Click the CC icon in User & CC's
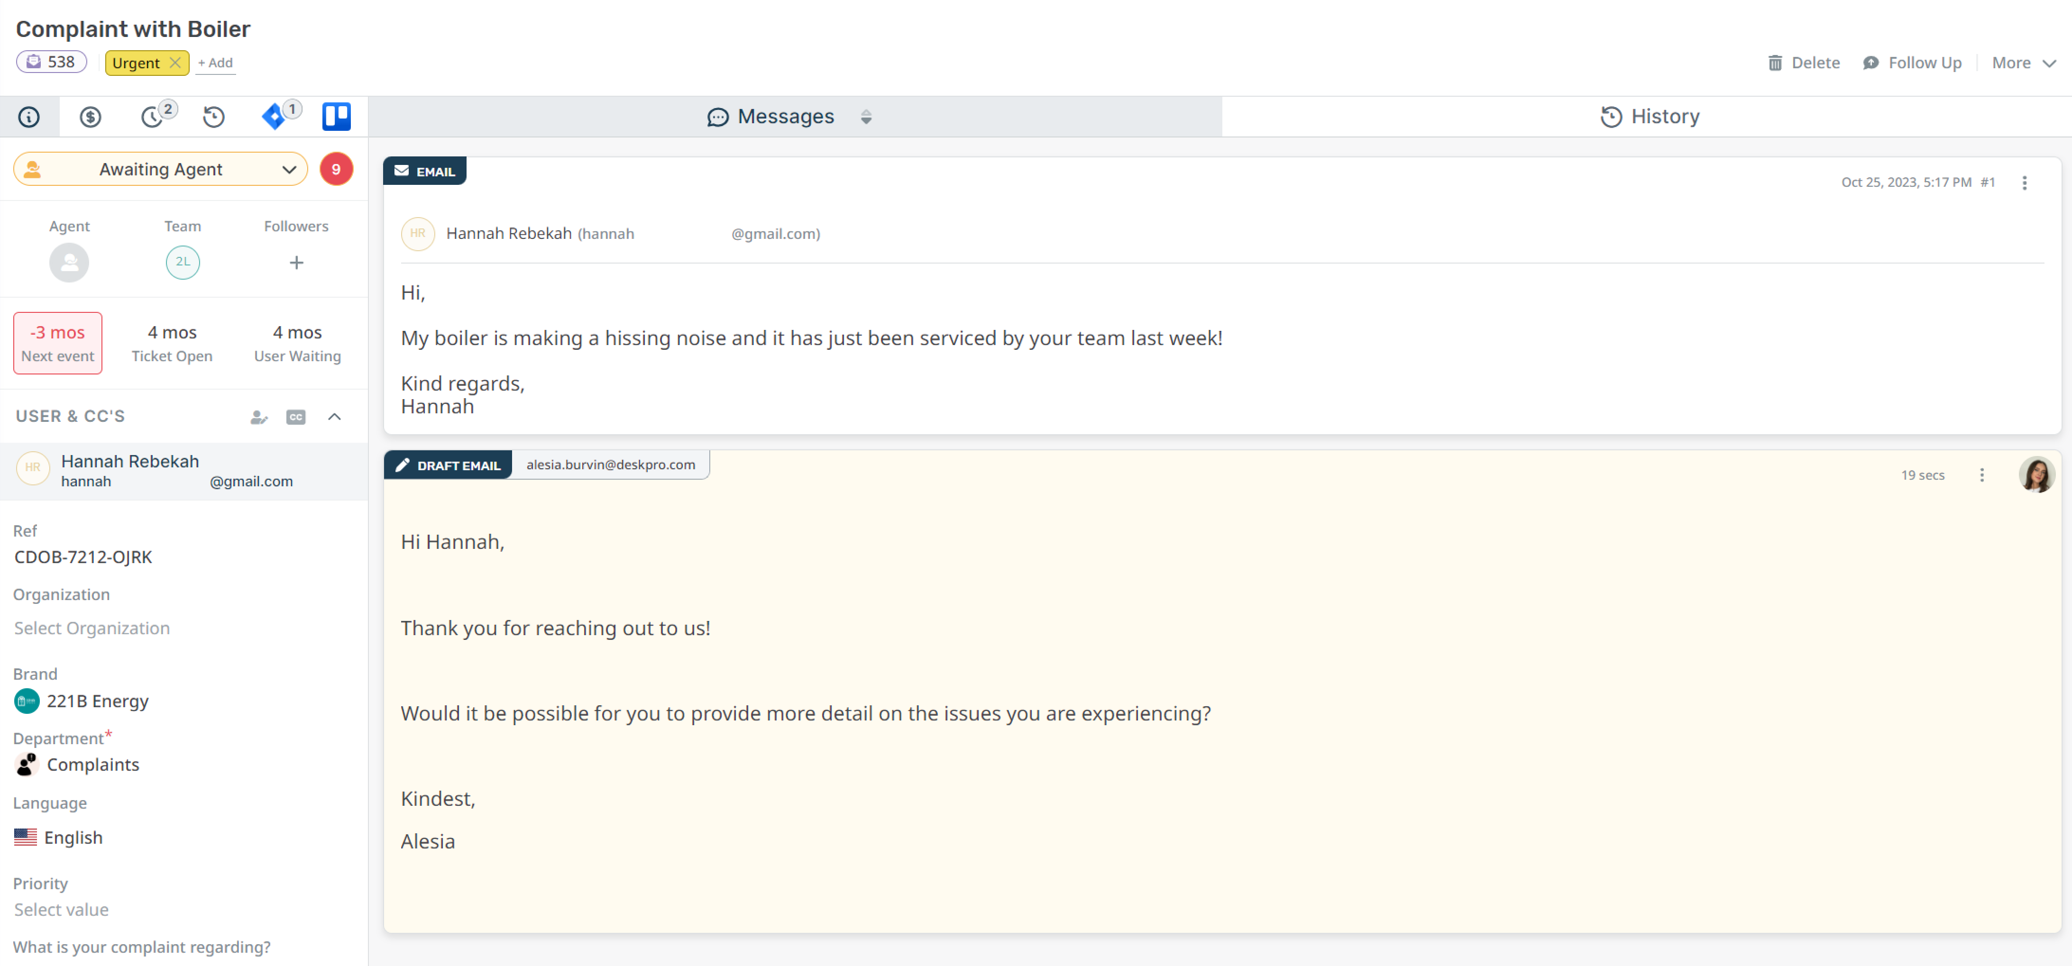Viewport: 2072px width, 966px height. pyautogui.click(x=296, y=417)
